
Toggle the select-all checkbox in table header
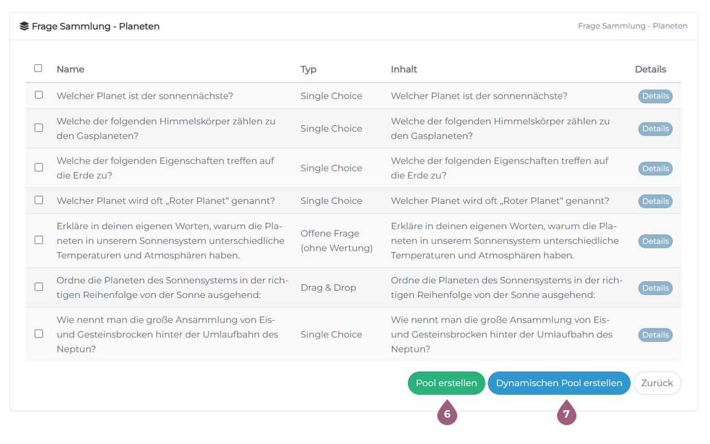(x=38, y=68)
